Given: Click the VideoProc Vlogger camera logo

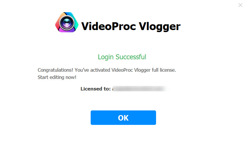Looking at the screenshot, I should 67,22.
